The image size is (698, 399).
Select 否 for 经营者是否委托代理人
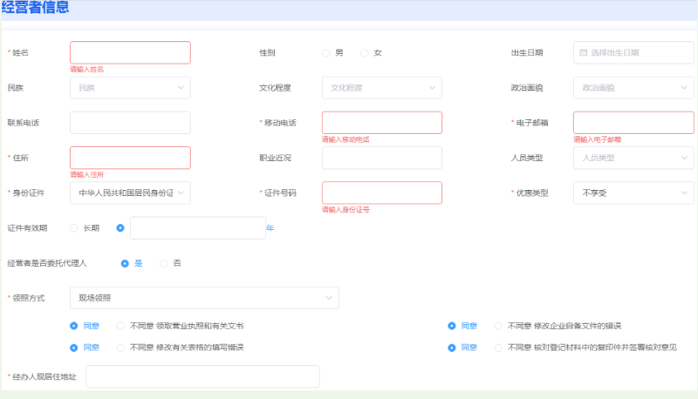click(163, 262)
